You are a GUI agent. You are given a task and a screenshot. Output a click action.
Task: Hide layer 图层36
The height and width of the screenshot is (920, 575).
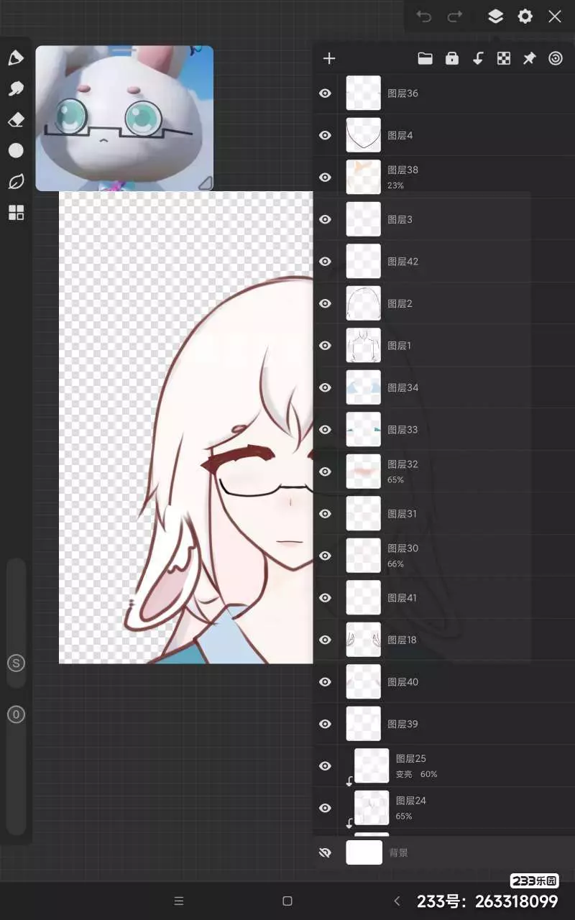(x=326, y=93)
